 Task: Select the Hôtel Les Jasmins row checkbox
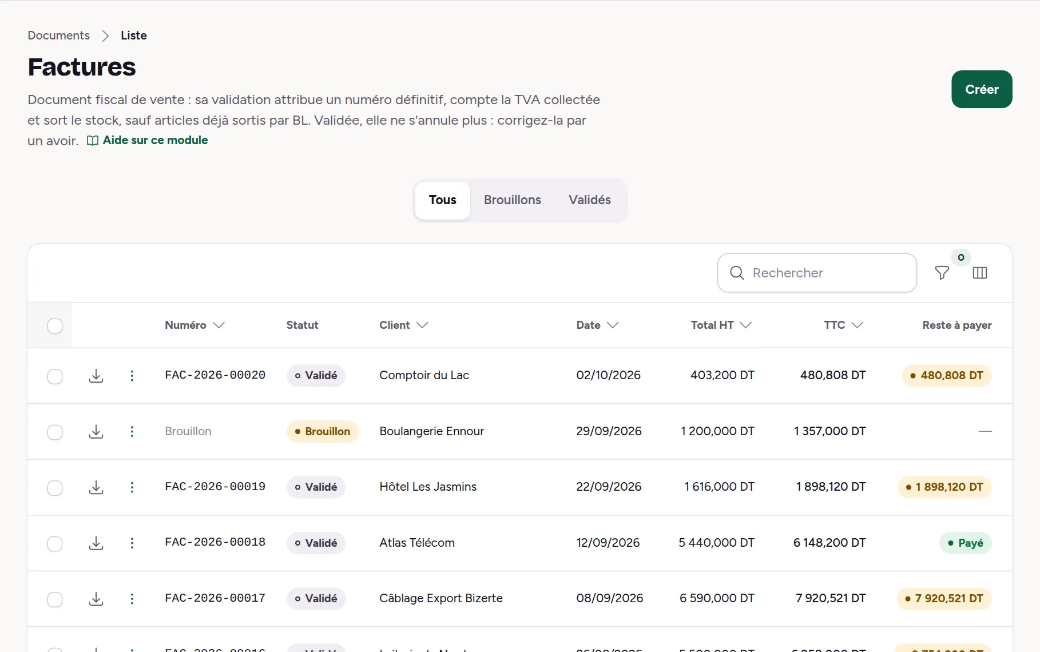pyautogui.click(x=55, y=488)
